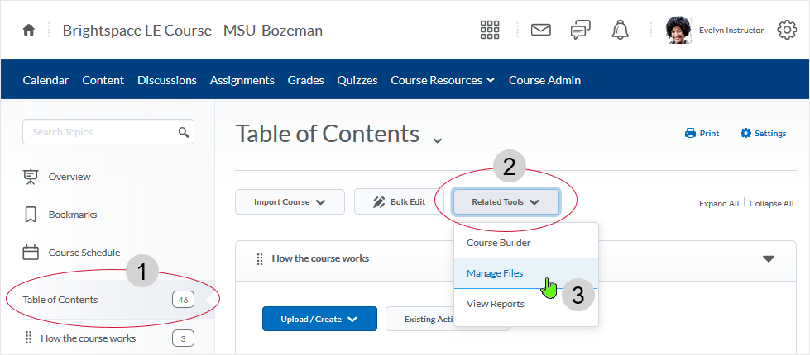Grab the drag handle of sidebar How the course works
This screenshot has width=810, height=355.
tap(28, 338)
